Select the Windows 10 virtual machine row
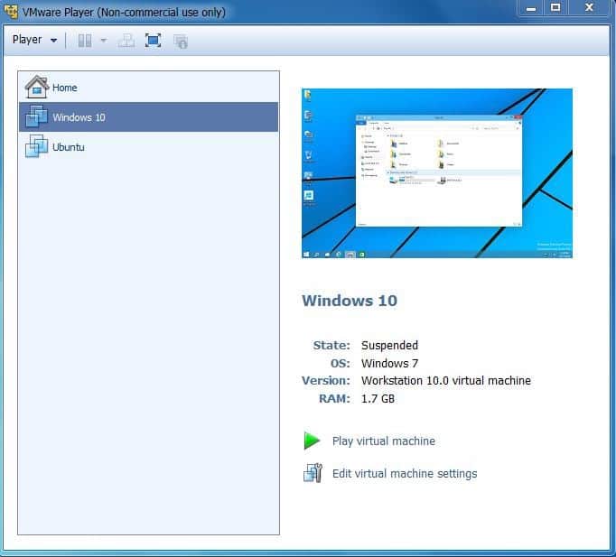616x557 pixels. tap(148, 117)
